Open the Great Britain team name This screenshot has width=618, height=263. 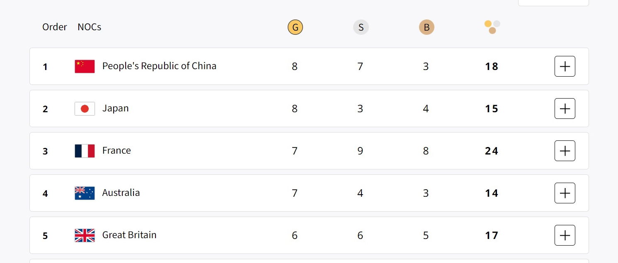pyautogui.click(x=129, y=235)
